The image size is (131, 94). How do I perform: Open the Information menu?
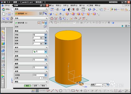(x=58, y=5)
